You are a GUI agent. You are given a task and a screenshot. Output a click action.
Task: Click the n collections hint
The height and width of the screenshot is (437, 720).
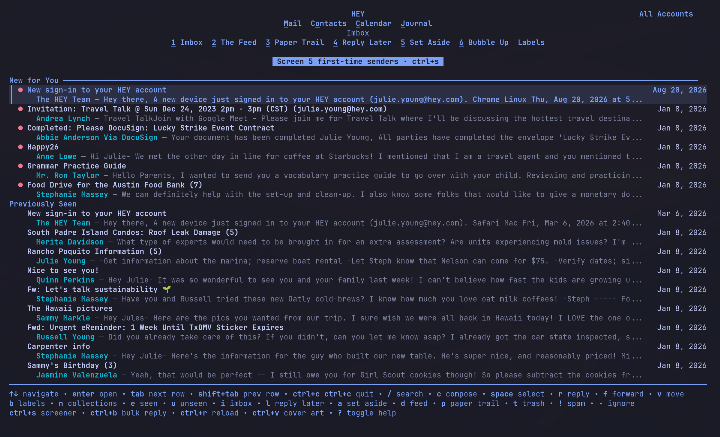[88, 403]
